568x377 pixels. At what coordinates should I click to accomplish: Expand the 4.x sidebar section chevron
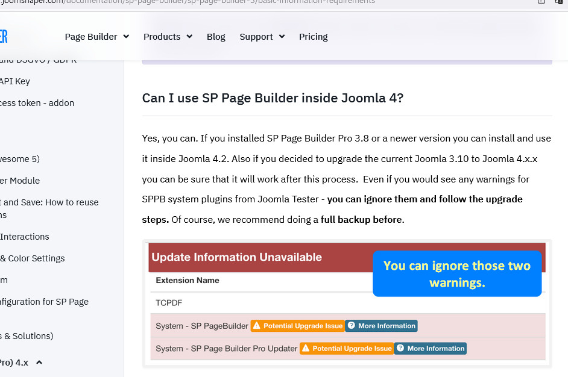(39, 363)
